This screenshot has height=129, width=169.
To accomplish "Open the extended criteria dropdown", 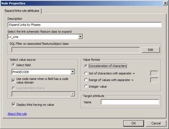I will coord(73,94).
